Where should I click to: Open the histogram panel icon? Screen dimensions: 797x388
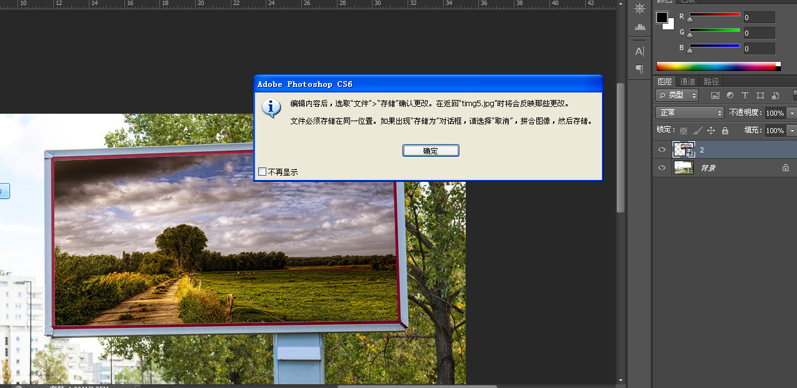(639, 26)
